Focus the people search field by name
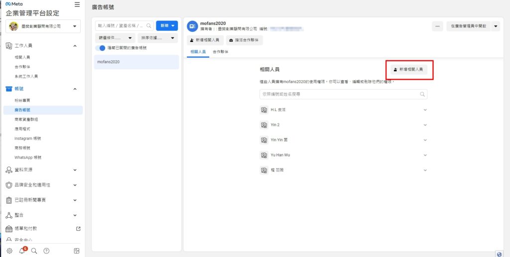The height and width of the screenshot is (257, 510). (344, 94)
